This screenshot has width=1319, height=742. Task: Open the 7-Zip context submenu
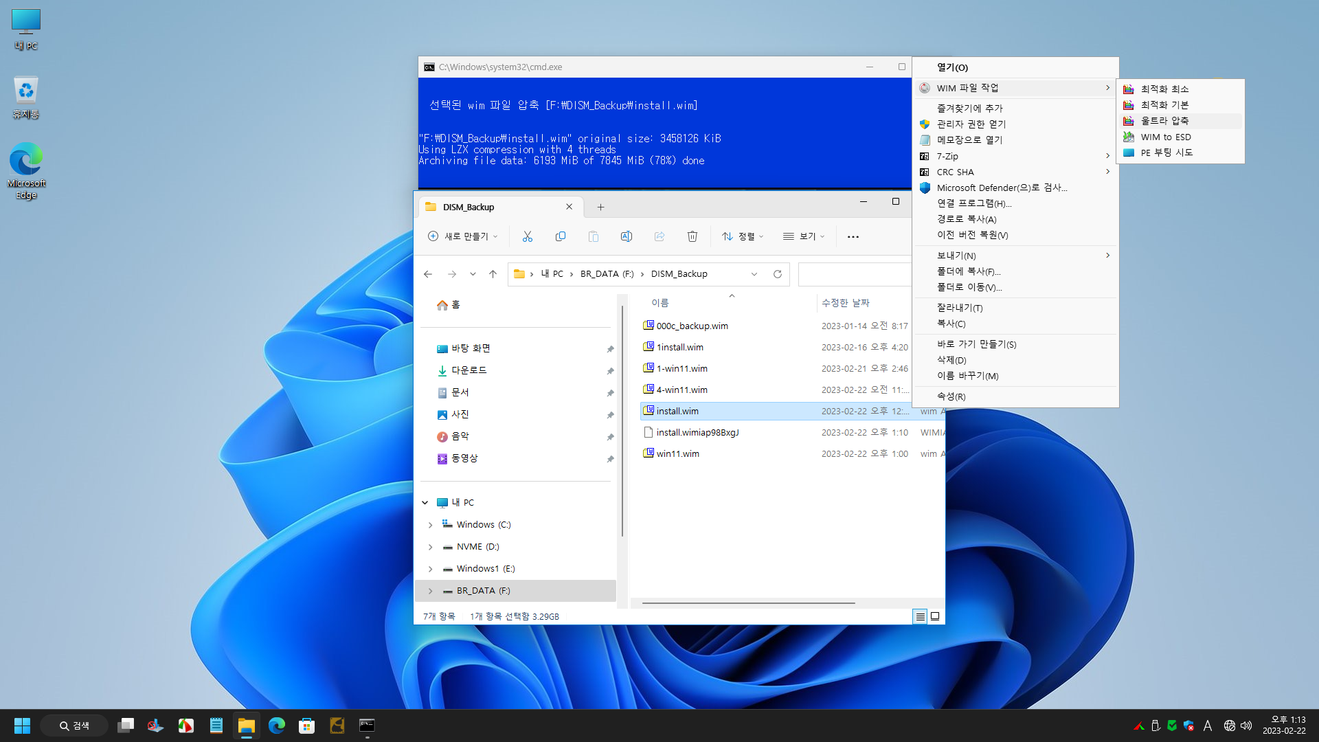pyautogui.click(x=1015, y=157)
